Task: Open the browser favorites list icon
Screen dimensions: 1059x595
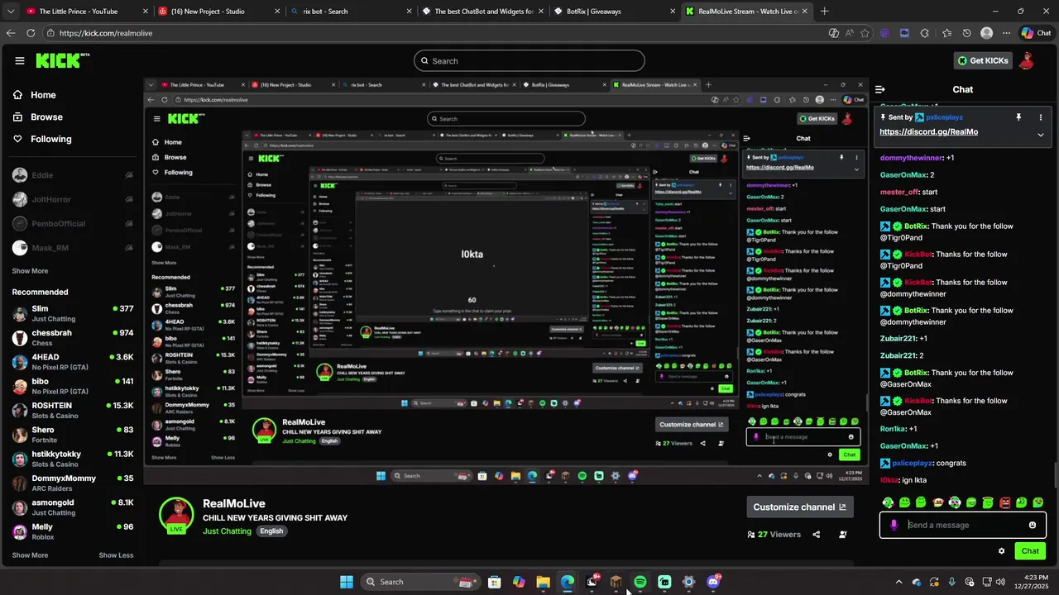Action: point(946,33)
